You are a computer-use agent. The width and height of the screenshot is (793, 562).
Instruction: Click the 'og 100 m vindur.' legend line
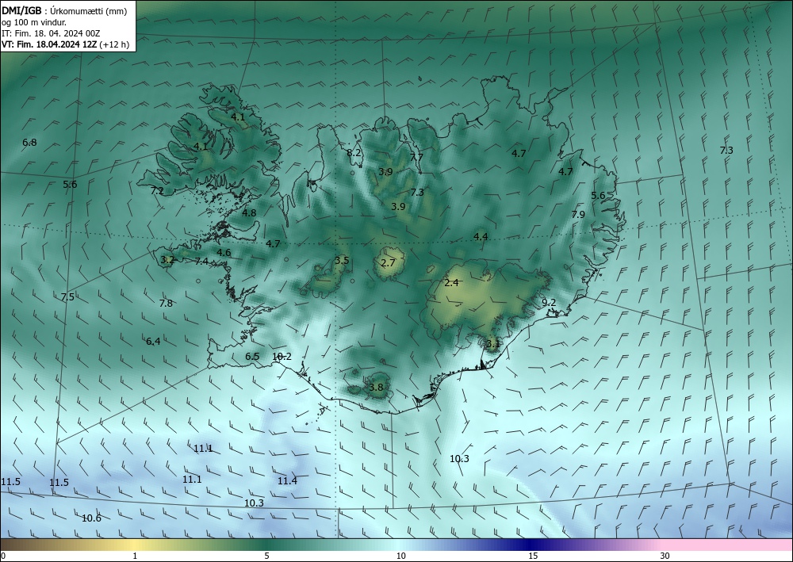click(x=34, y=22)
